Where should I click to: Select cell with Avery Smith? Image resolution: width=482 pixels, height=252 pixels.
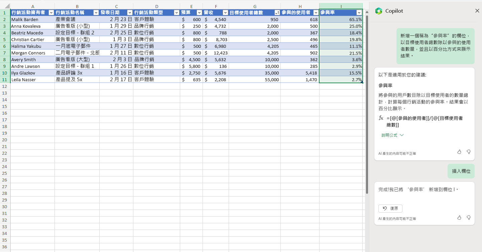[x=32, y=59]
